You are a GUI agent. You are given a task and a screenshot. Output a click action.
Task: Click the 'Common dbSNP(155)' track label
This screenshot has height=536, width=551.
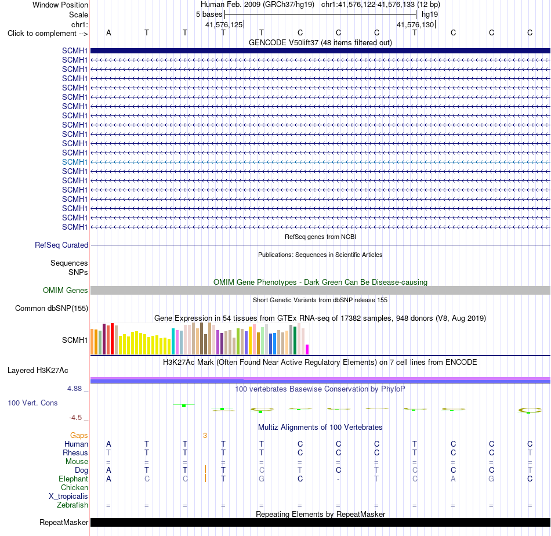51,308
